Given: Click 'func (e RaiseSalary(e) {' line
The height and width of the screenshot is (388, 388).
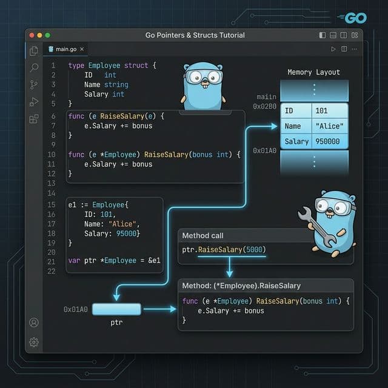Looking at the screenshot, I should [x=116, y=116].
